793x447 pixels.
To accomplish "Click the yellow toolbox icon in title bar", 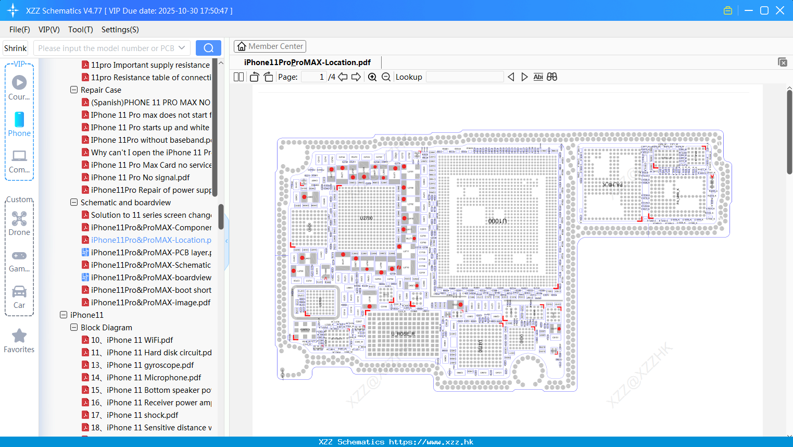I will 728,10.
